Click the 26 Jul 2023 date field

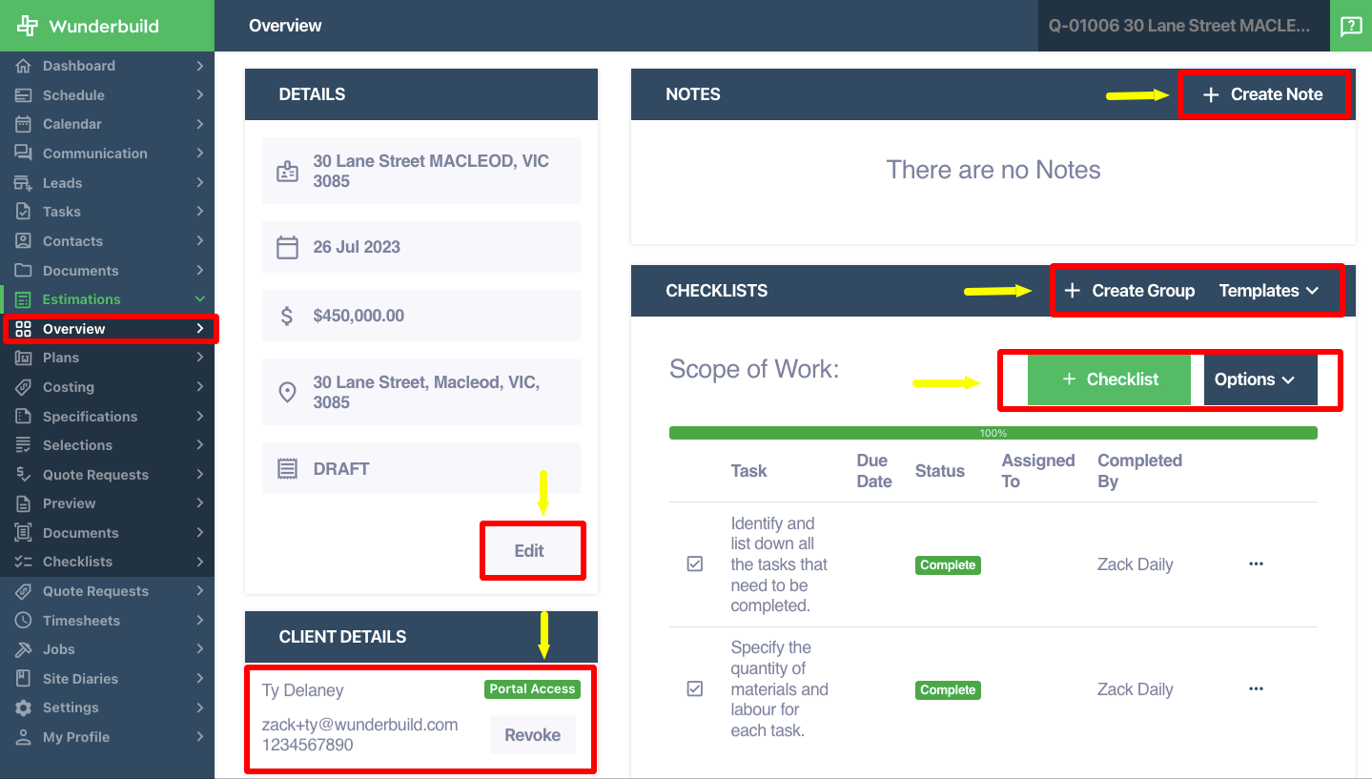click(x=421, y=247)
